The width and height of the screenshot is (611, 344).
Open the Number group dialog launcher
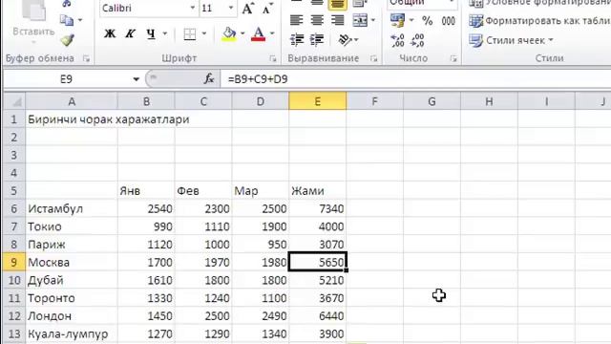click(453, 59)
